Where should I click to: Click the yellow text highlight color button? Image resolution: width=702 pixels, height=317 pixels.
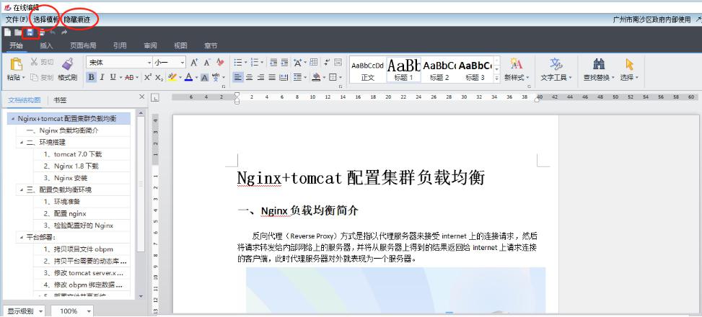(172, 77)
